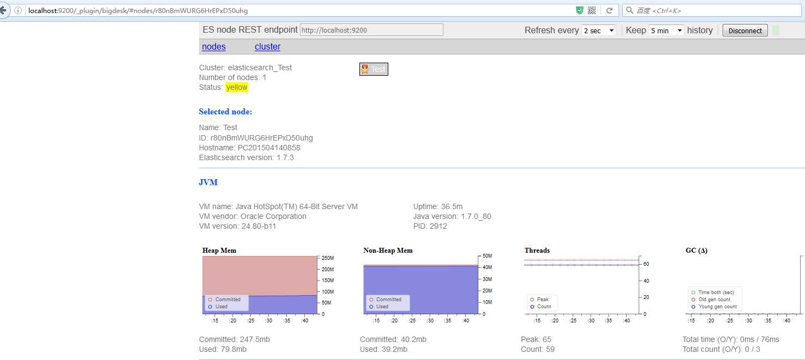Click the VM name Java HotSpot text

coord(279,206)
